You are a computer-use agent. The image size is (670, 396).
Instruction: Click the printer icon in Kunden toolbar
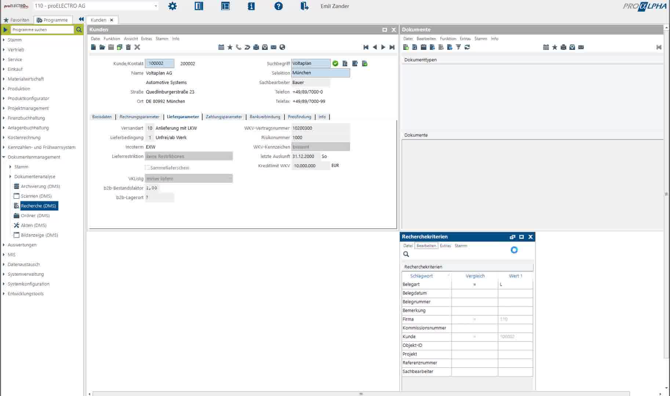point(256,47)
